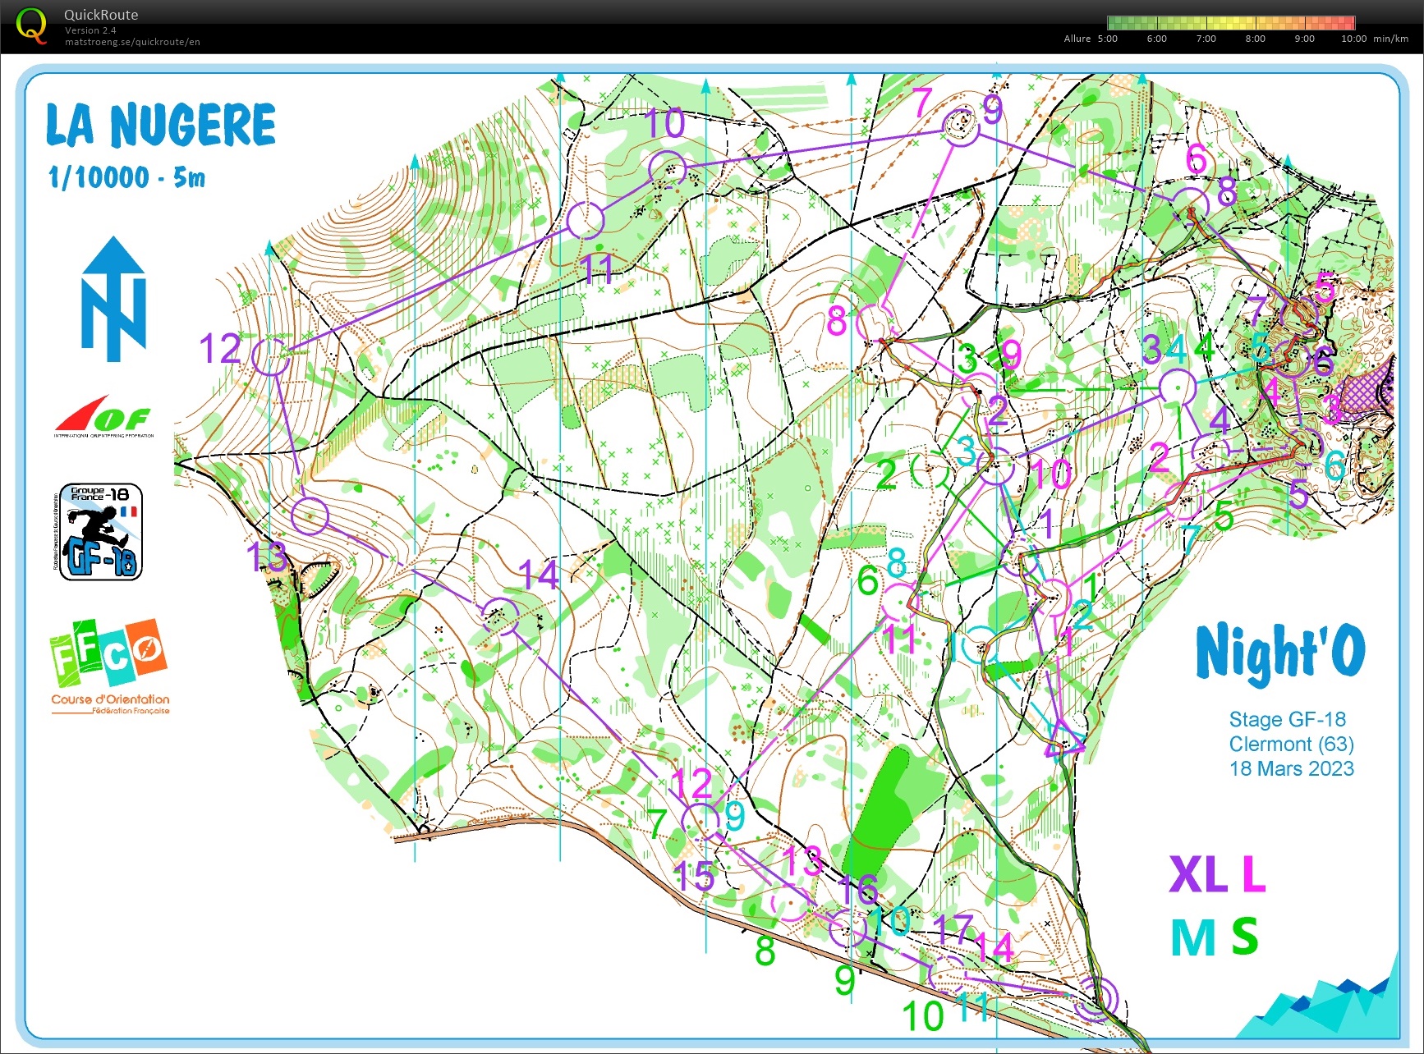Click purple control circle number 13
Viewport: 1424px width, 1054px height.
click(x=310, y=516)
